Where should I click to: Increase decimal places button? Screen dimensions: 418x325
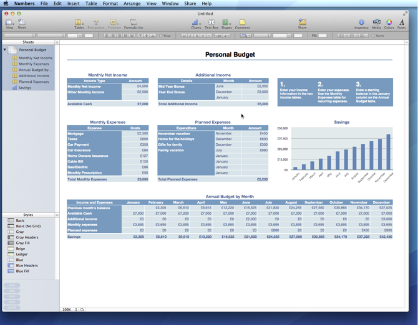click(218, 35)
